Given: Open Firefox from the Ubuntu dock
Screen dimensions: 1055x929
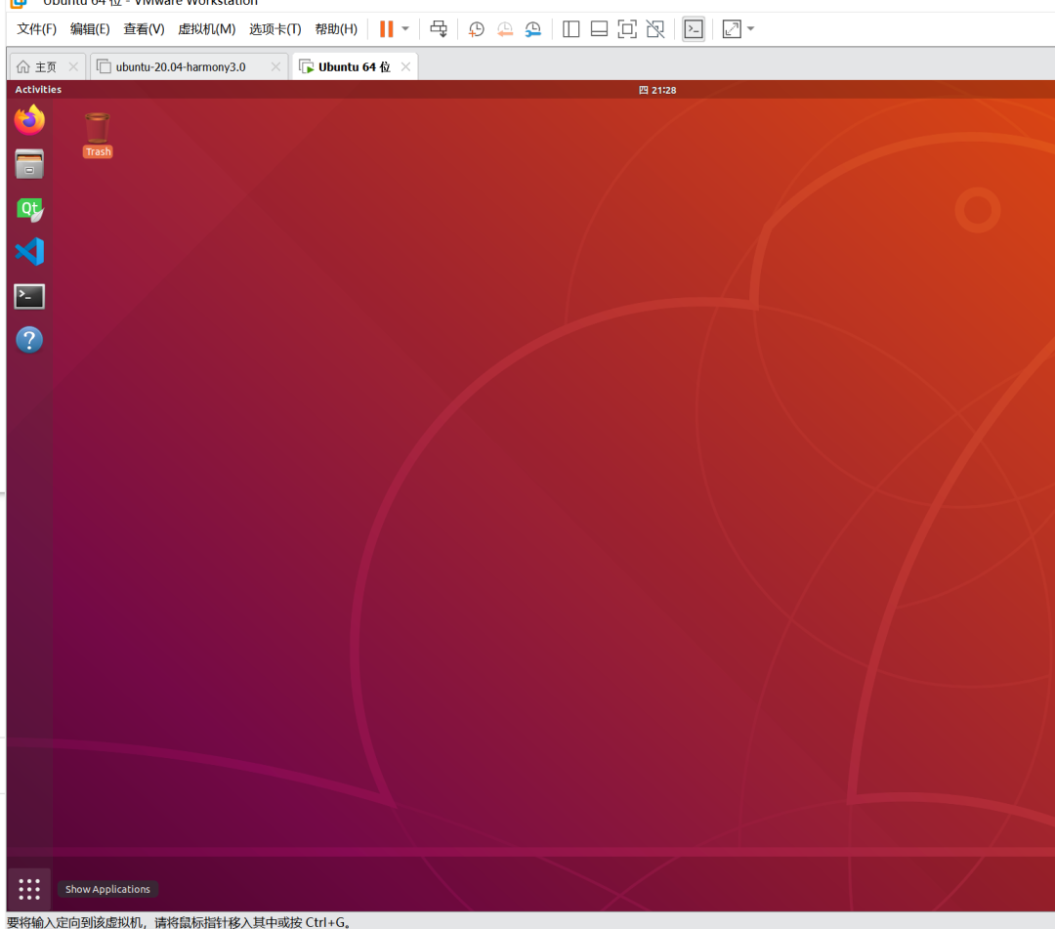Looking at the screenshot, I should pos(29,120).
